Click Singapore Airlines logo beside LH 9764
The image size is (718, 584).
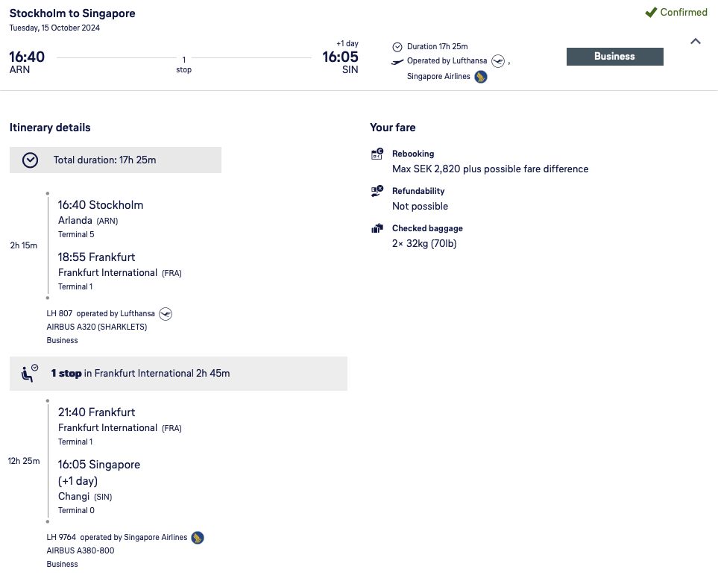tap(198, 538)
